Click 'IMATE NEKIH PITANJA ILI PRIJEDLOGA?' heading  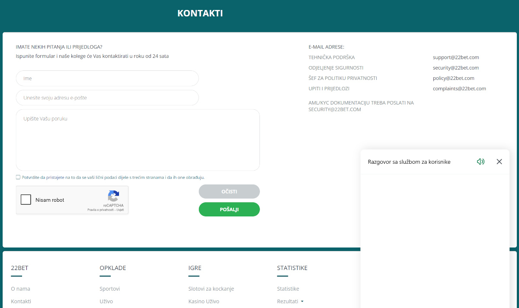pyautogui.click(x=59, y=47)
